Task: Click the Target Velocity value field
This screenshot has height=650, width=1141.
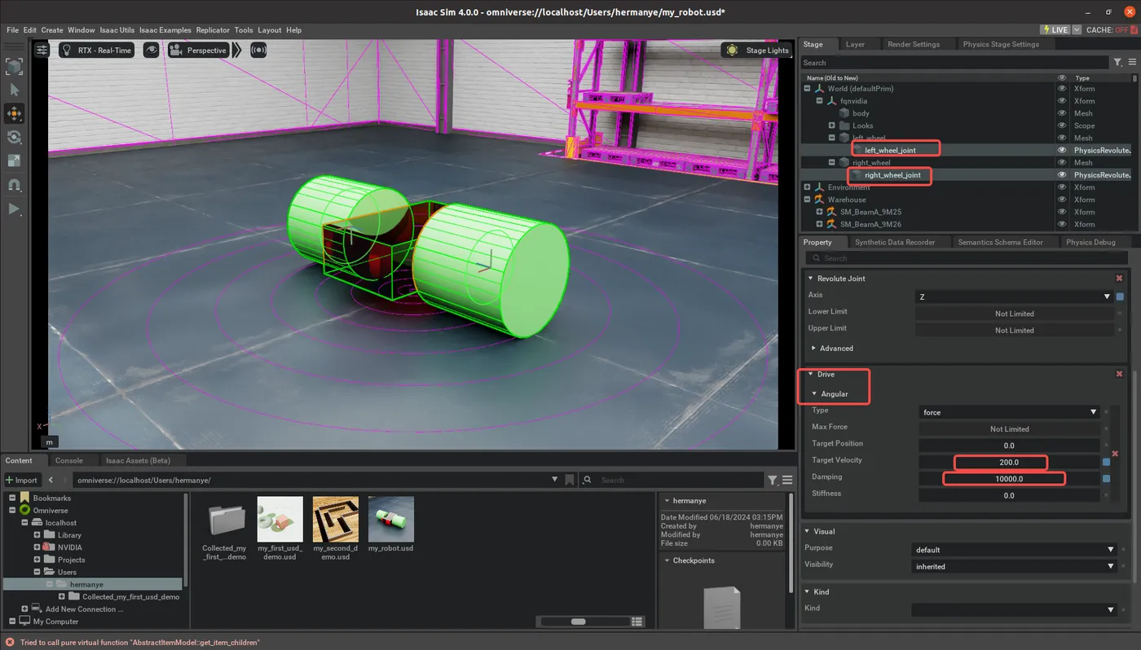Action: (1009, 462)
